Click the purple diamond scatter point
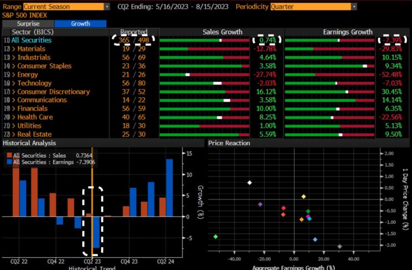The height and width of the screenshot is (270, 412). (260, 204)
